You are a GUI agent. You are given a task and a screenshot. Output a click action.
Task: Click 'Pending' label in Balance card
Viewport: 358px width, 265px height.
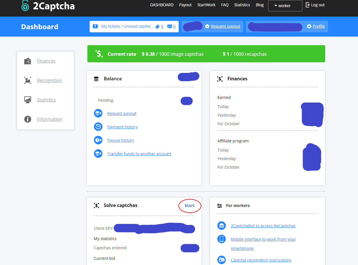(106, 100)
